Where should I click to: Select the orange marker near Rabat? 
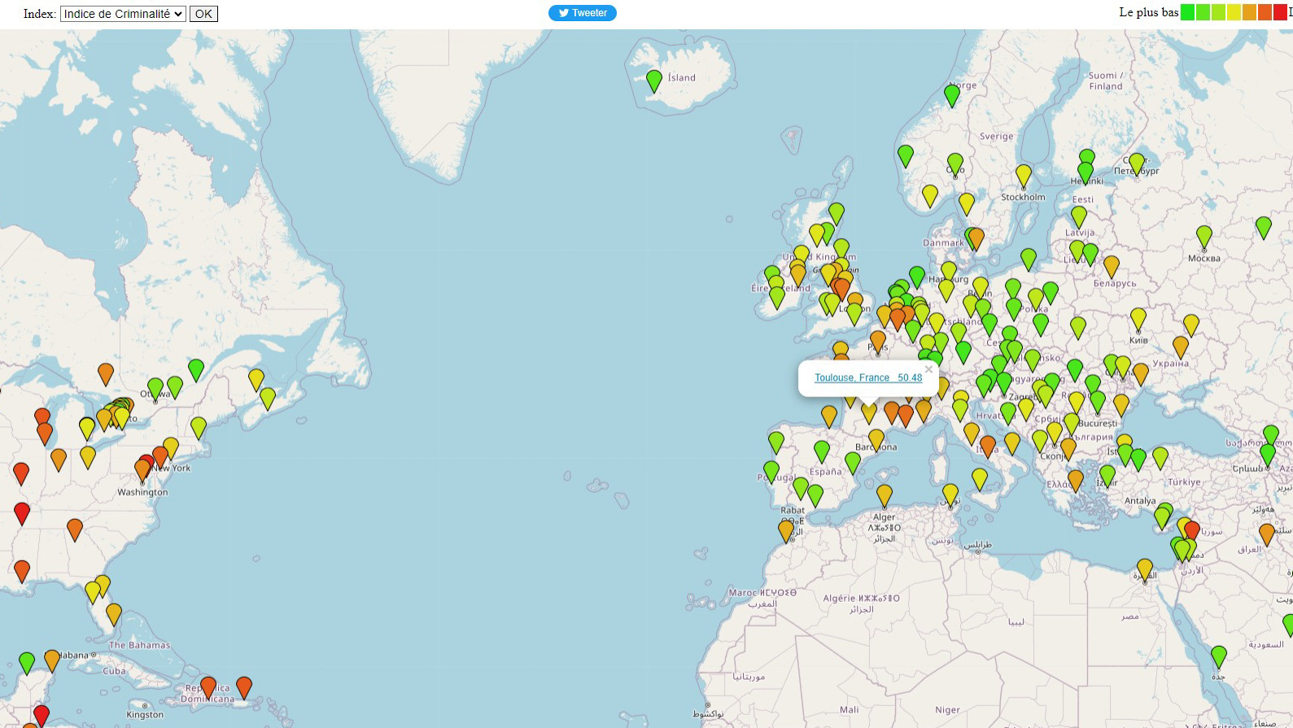pos(785,530)
